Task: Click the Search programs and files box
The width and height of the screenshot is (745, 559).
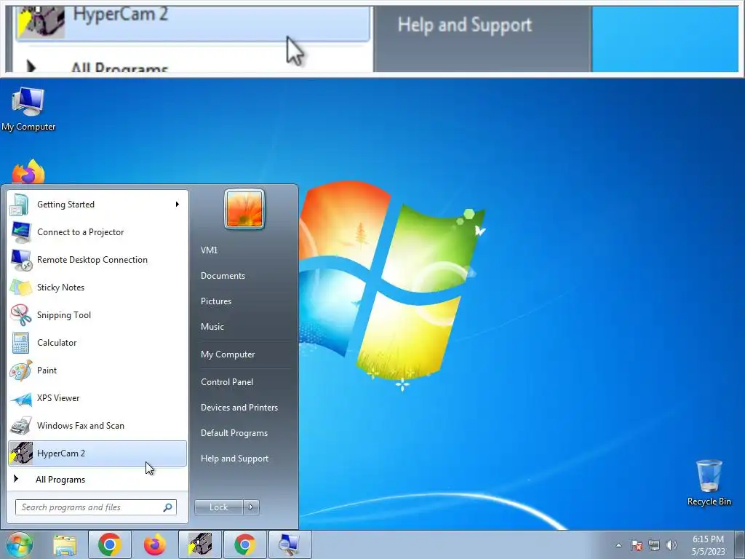Action: [x=95, y=507]
